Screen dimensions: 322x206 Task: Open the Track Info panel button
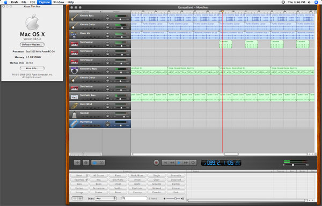point(86,163)
